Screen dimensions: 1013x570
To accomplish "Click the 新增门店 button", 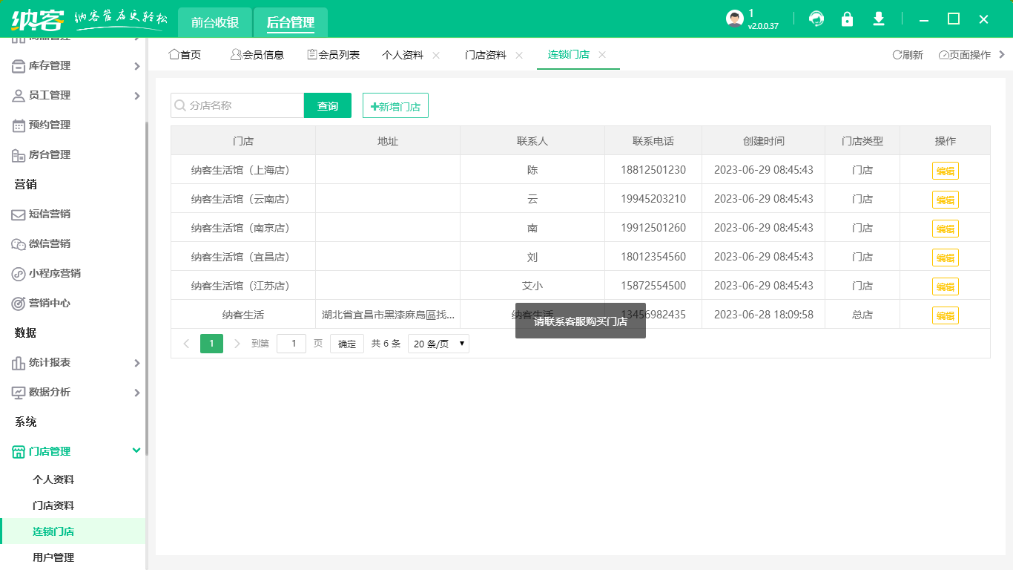I will click(x=395, y=106).
